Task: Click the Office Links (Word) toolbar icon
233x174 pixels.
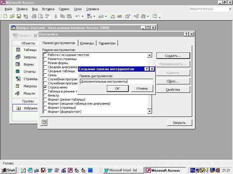Action: point(89,16)
